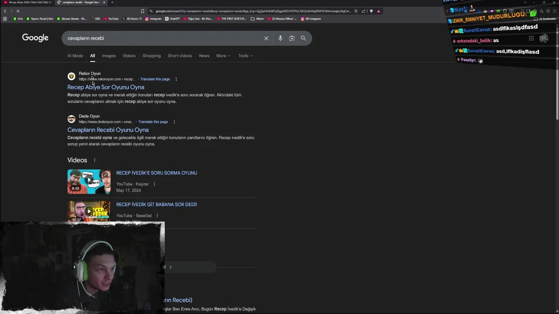Open a new browser tab
This screenshot has width=559, height=314.
pos(112,2)
